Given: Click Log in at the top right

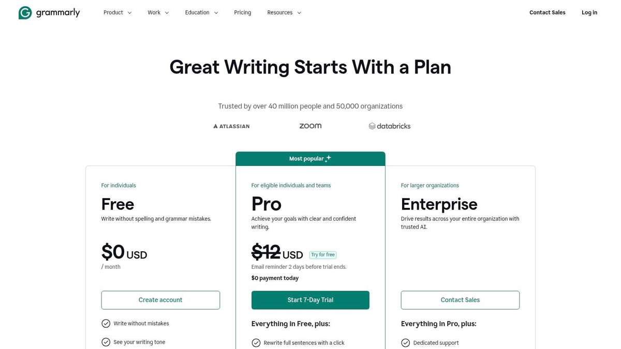Looking at the screenshot, I should tap(589, 12).
